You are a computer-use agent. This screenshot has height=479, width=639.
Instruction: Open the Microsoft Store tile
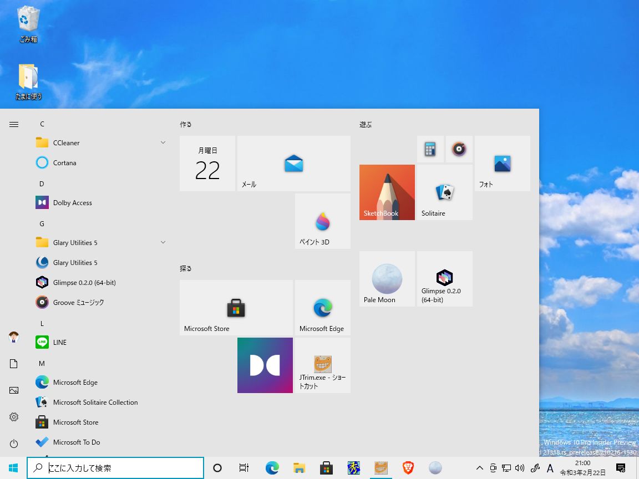point(236,308)
